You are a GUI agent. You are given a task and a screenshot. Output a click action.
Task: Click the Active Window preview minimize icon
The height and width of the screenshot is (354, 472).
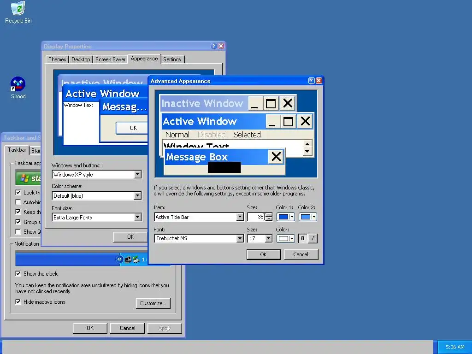pos(272,121)
